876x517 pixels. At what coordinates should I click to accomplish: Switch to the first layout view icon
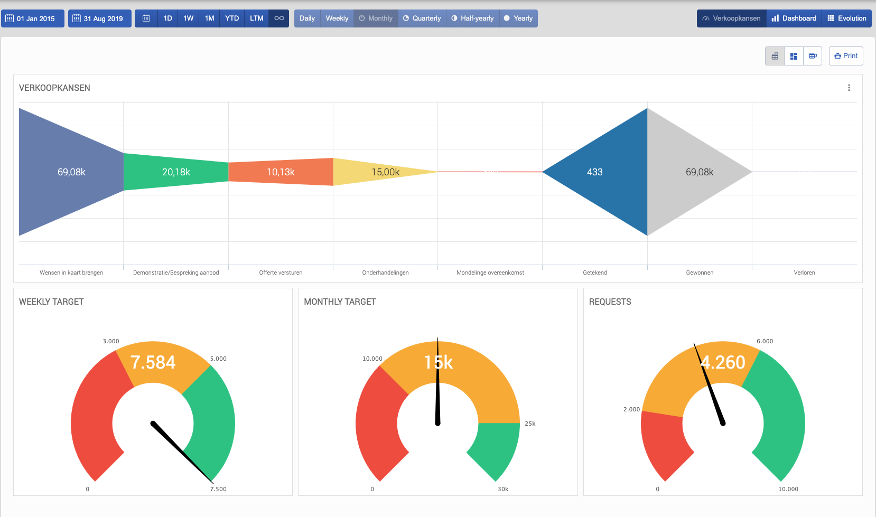pyautogui.click(x=775, y=56)
